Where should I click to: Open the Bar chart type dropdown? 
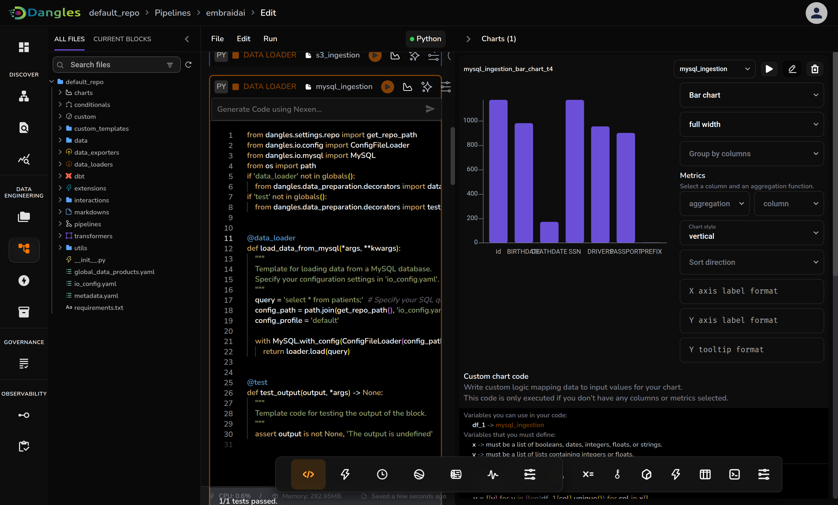(x=751, y=95)
